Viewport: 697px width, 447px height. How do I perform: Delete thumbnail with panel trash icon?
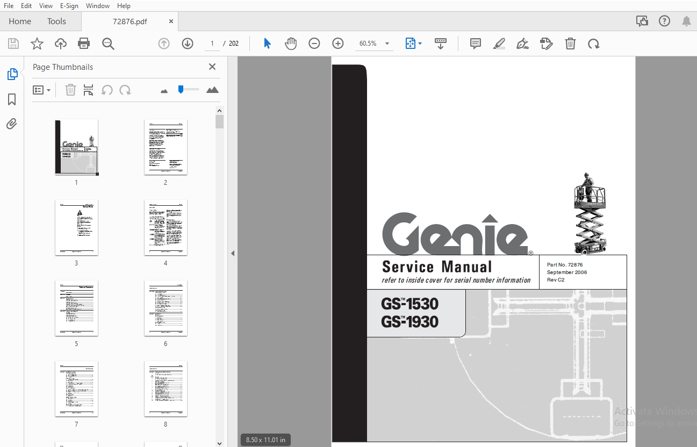[x=70, y=90]
